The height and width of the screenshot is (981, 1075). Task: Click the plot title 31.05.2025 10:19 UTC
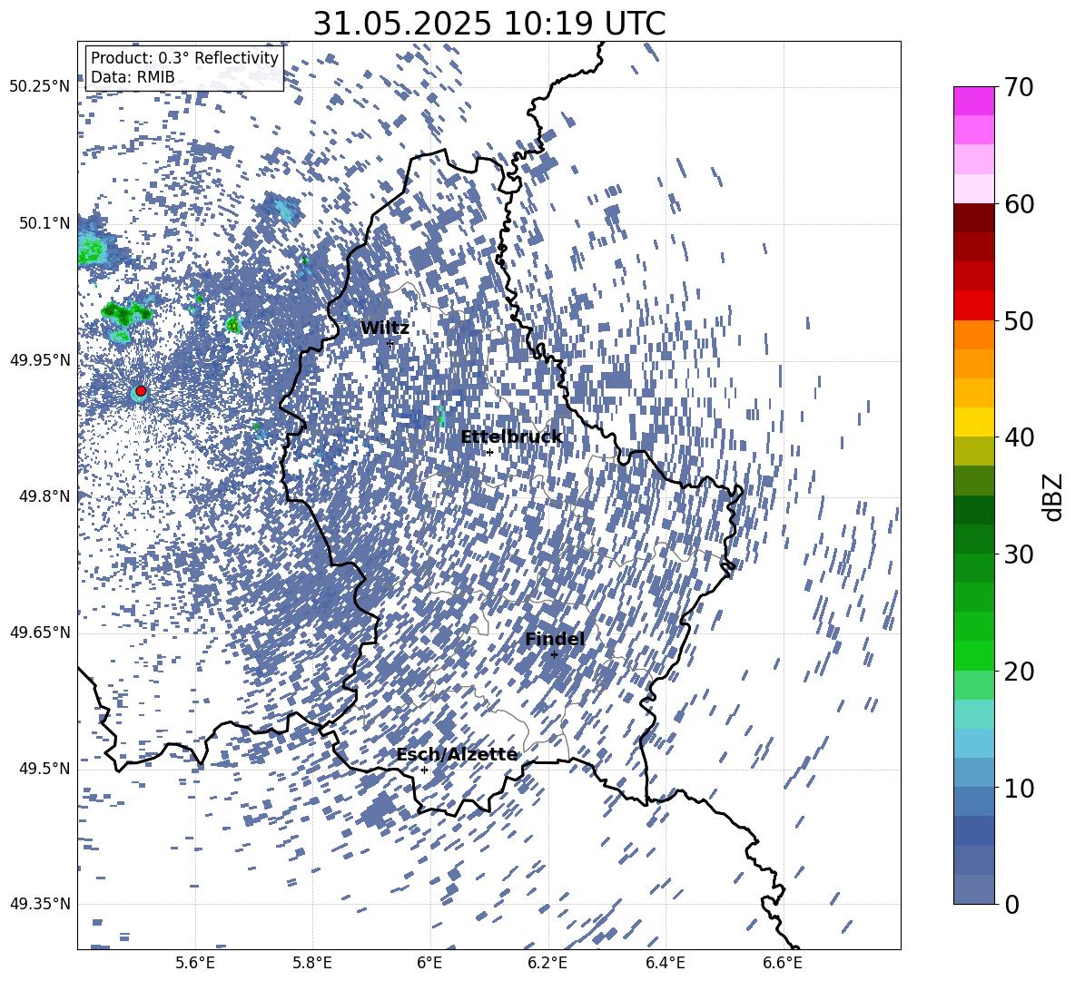coord(489,25)
